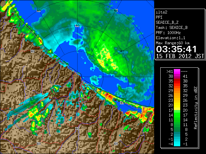Click the Reflectivity in dBZ legend title

coord(196,108)
